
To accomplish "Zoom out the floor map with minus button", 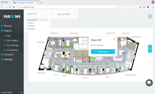I will tap(150, 51).
